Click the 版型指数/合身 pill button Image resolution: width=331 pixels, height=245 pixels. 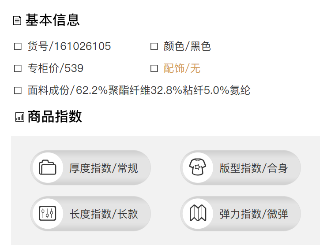[x=253, y=168]
